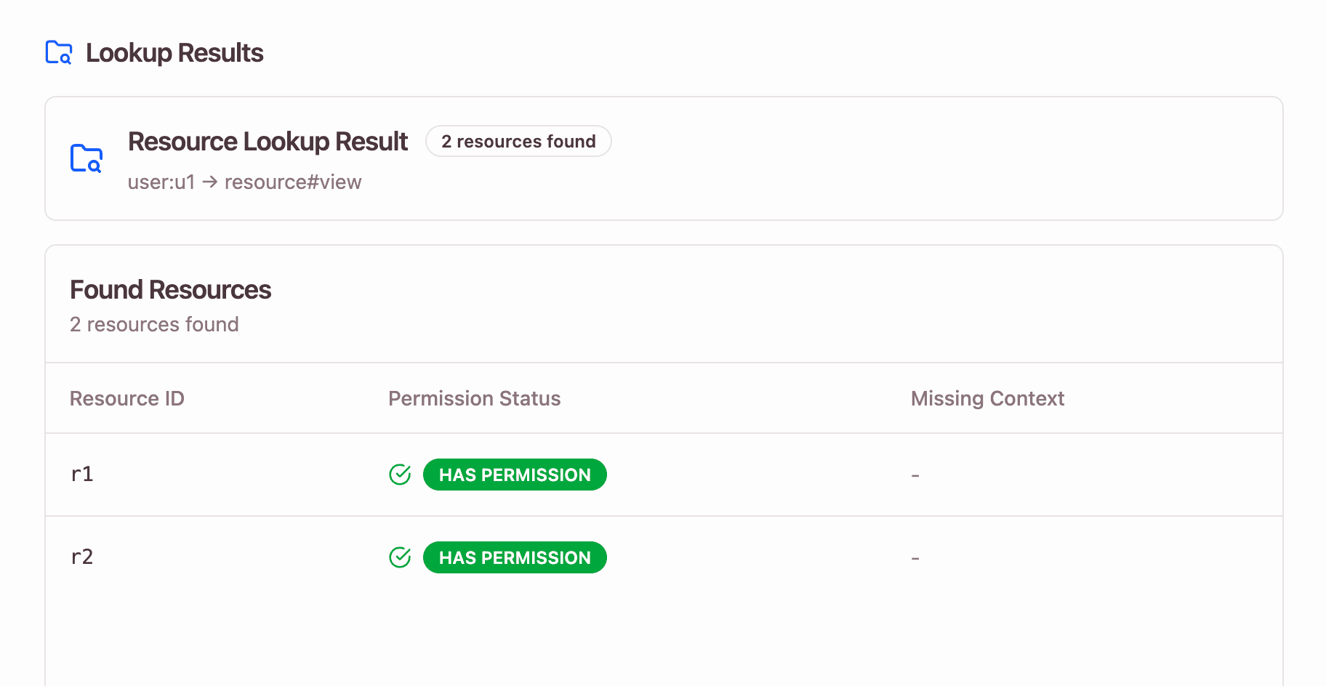Open the Resource Lookup Result card
This screenshot has height=686, width=1326.
click(663, 158)
